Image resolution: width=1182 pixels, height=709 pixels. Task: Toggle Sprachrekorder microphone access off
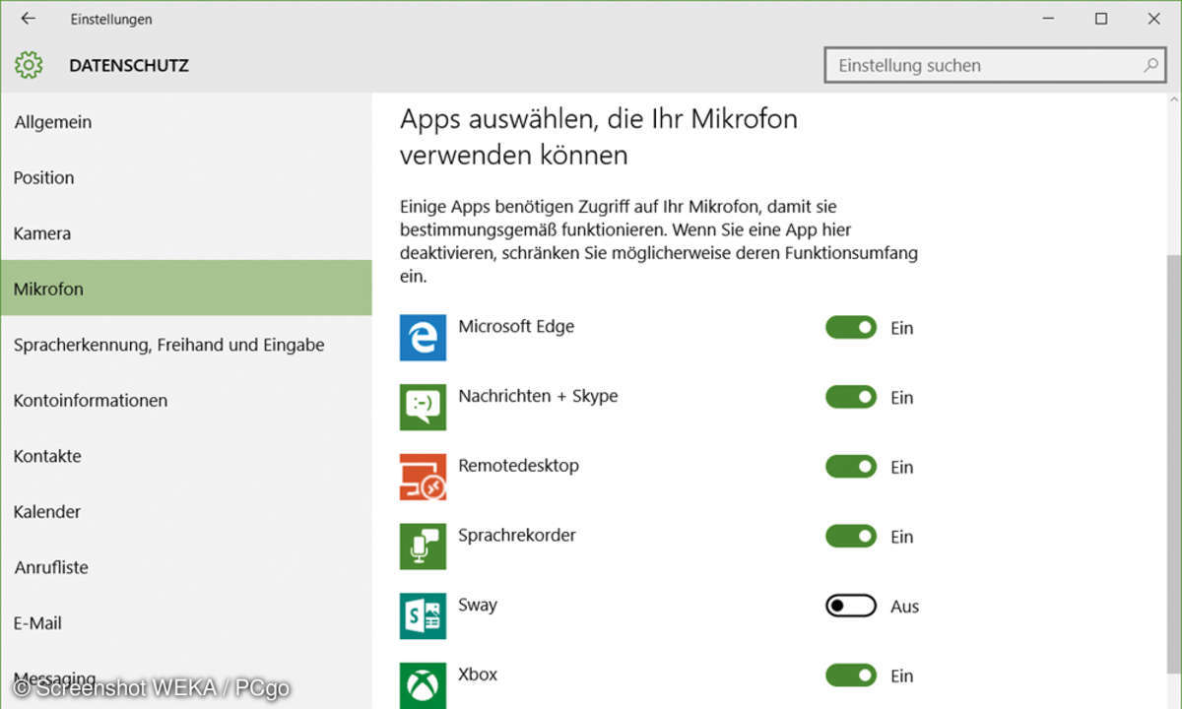851,536
